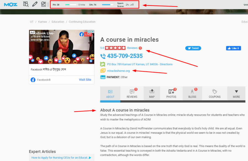Open the Kamas breadcrumb link
Image resolution: width=248 pixels, height=161 pixels.
point(42,22)
